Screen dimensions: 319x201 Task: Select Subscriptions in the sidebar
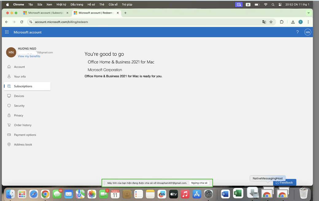pos(27,86)
